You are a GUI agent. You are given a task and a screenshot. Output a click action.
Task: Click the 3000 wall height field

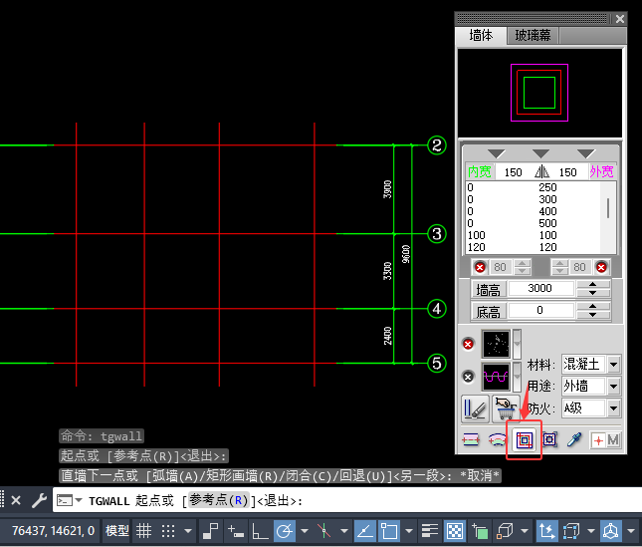coord(540,289)
